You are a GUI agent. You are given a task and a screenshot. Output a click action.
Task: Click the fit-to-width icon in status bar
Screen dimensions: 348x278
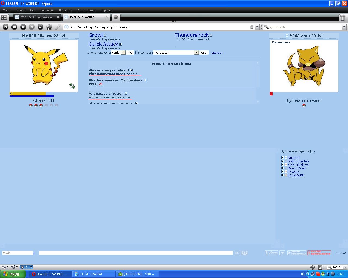313,267
